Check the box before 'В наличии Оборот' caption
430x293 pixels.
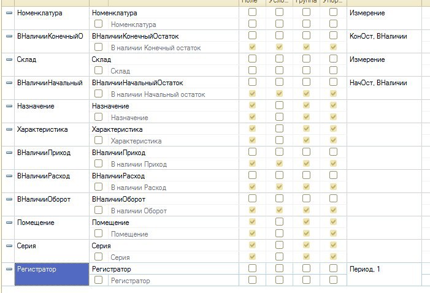[x=98, y=210]
